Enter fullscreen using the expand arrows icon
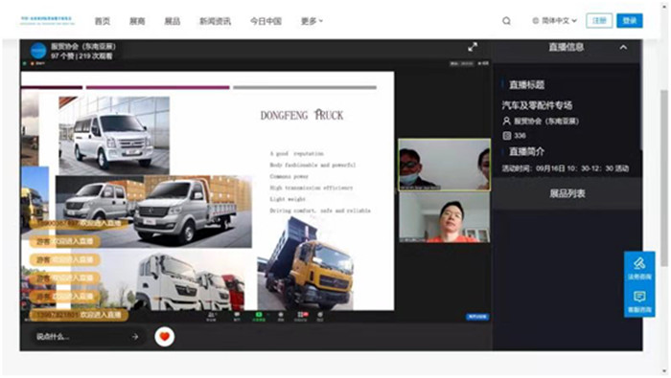This screenshot has height=378, width=671. click(473, 47)
